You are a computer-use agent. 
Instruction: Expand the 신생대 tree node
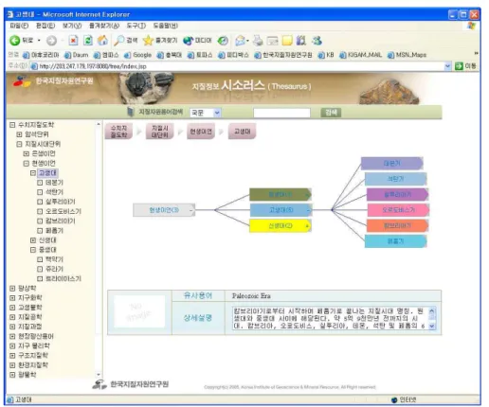click(33, 240)
